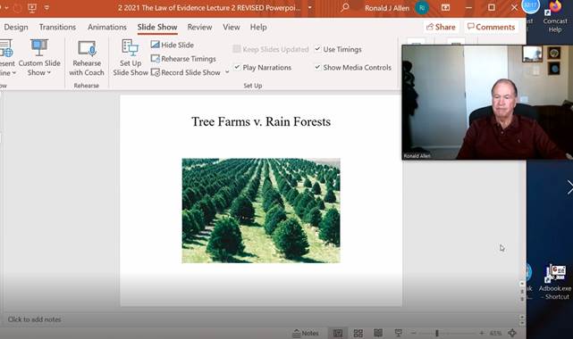The width and height of the screenshot is (573, 339).
Task: Switch to Slide Sorter view in status bar
Action: [x=358, y=333]
